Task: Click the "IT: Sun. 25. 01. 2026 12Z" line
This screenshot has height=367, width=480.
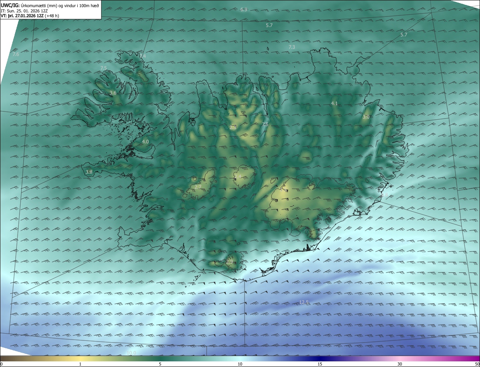Action: tap(24, 11)
